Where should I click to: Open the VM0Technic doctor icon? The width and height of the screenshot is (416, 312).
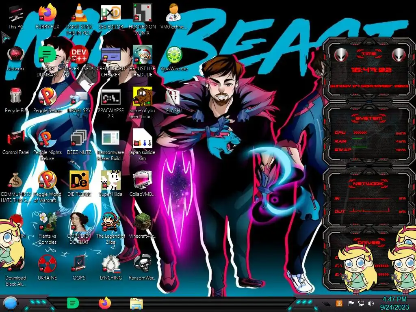pos(174,13)
